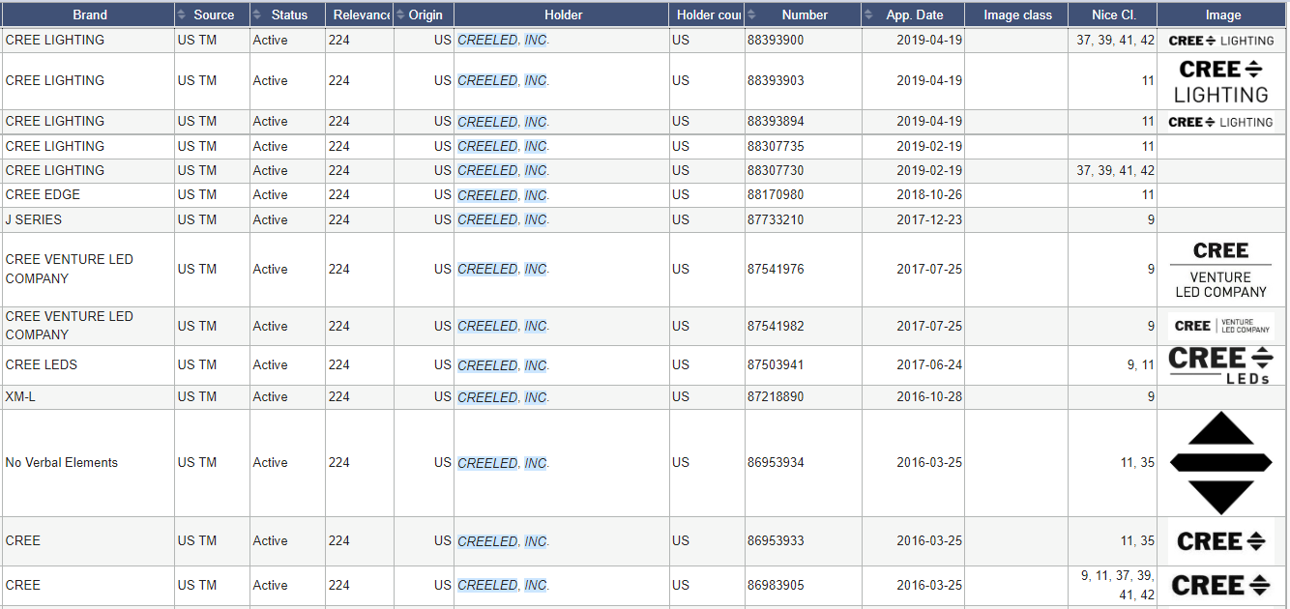Open CREE VENTURE LED COMPANY stacked logo
The height and width of the screenshot is (609, 1290).
pyautogui.click(x=1220, y=270)
